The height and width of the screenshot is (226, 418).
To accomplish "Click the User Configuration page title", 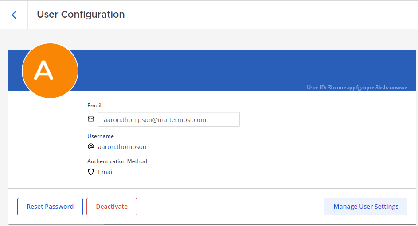I will [81, 15].
